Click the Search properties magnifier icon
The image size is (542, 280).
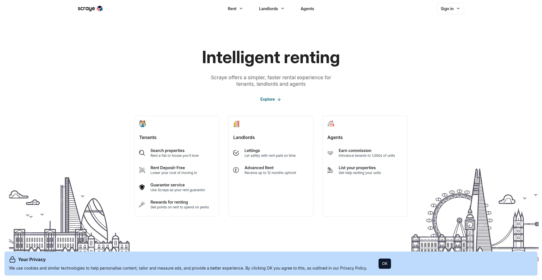coord(142,153)
